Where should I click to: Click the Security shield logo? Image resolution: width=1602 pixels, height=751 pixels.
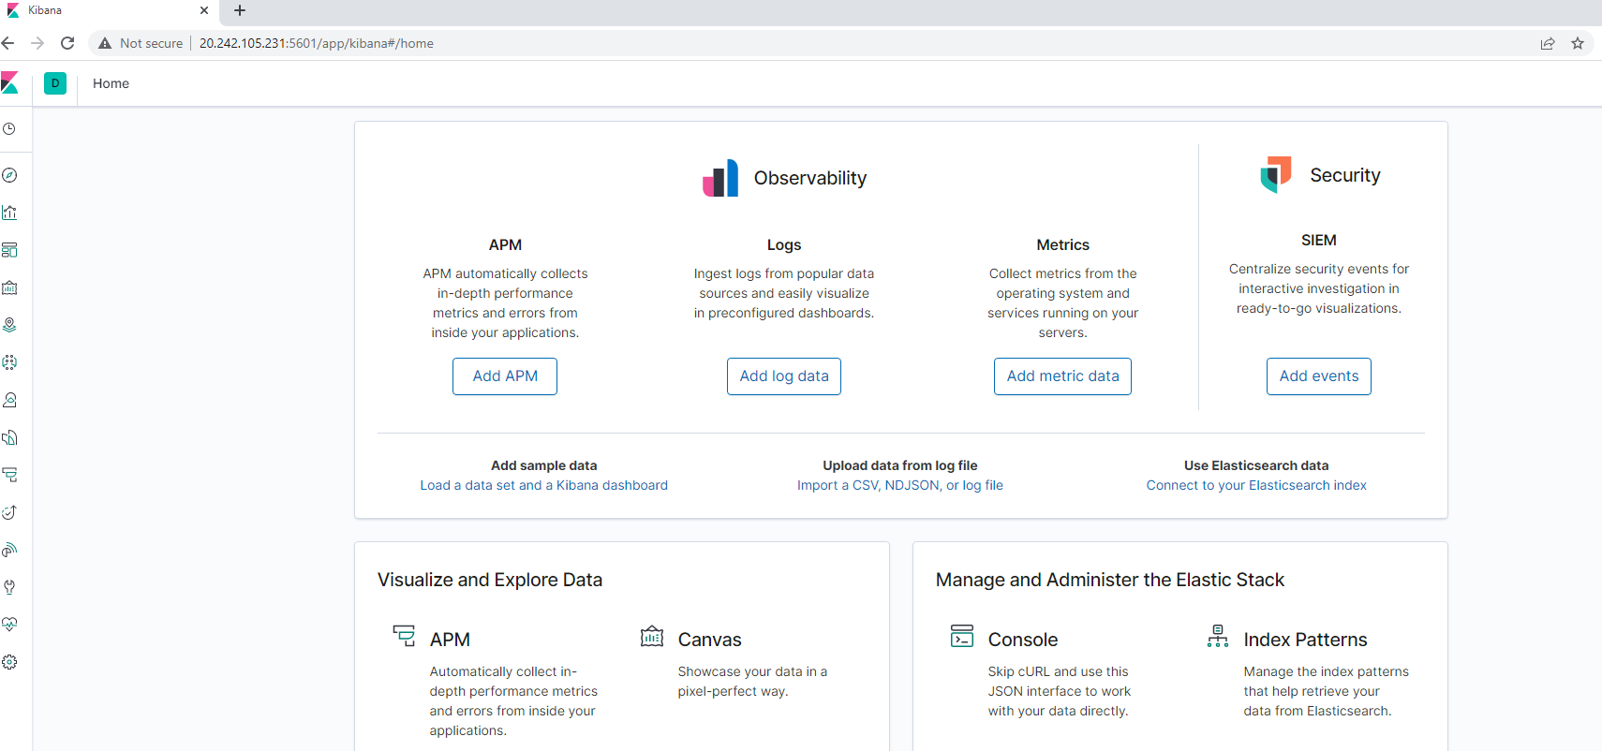(1276, 175)
